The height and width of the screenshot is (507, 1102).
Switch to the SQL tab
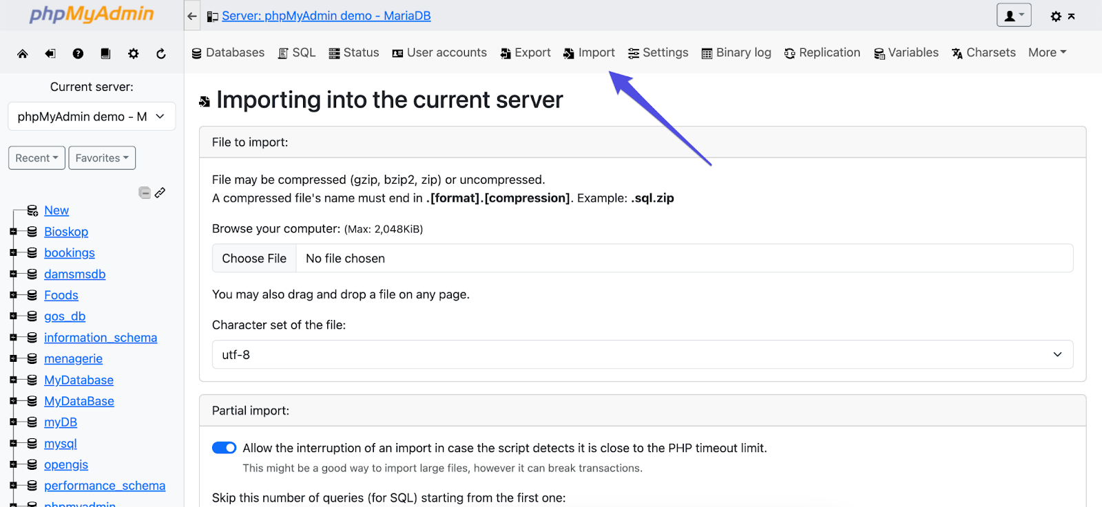[x=297, y=52]
